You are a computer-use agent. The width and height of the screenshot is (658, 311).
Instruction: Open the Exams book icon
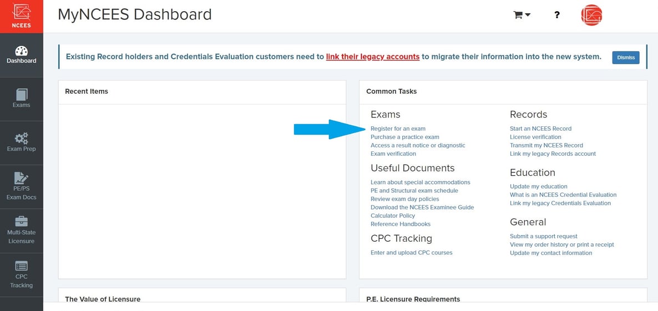pyautogui.click(x=21, y=95)
